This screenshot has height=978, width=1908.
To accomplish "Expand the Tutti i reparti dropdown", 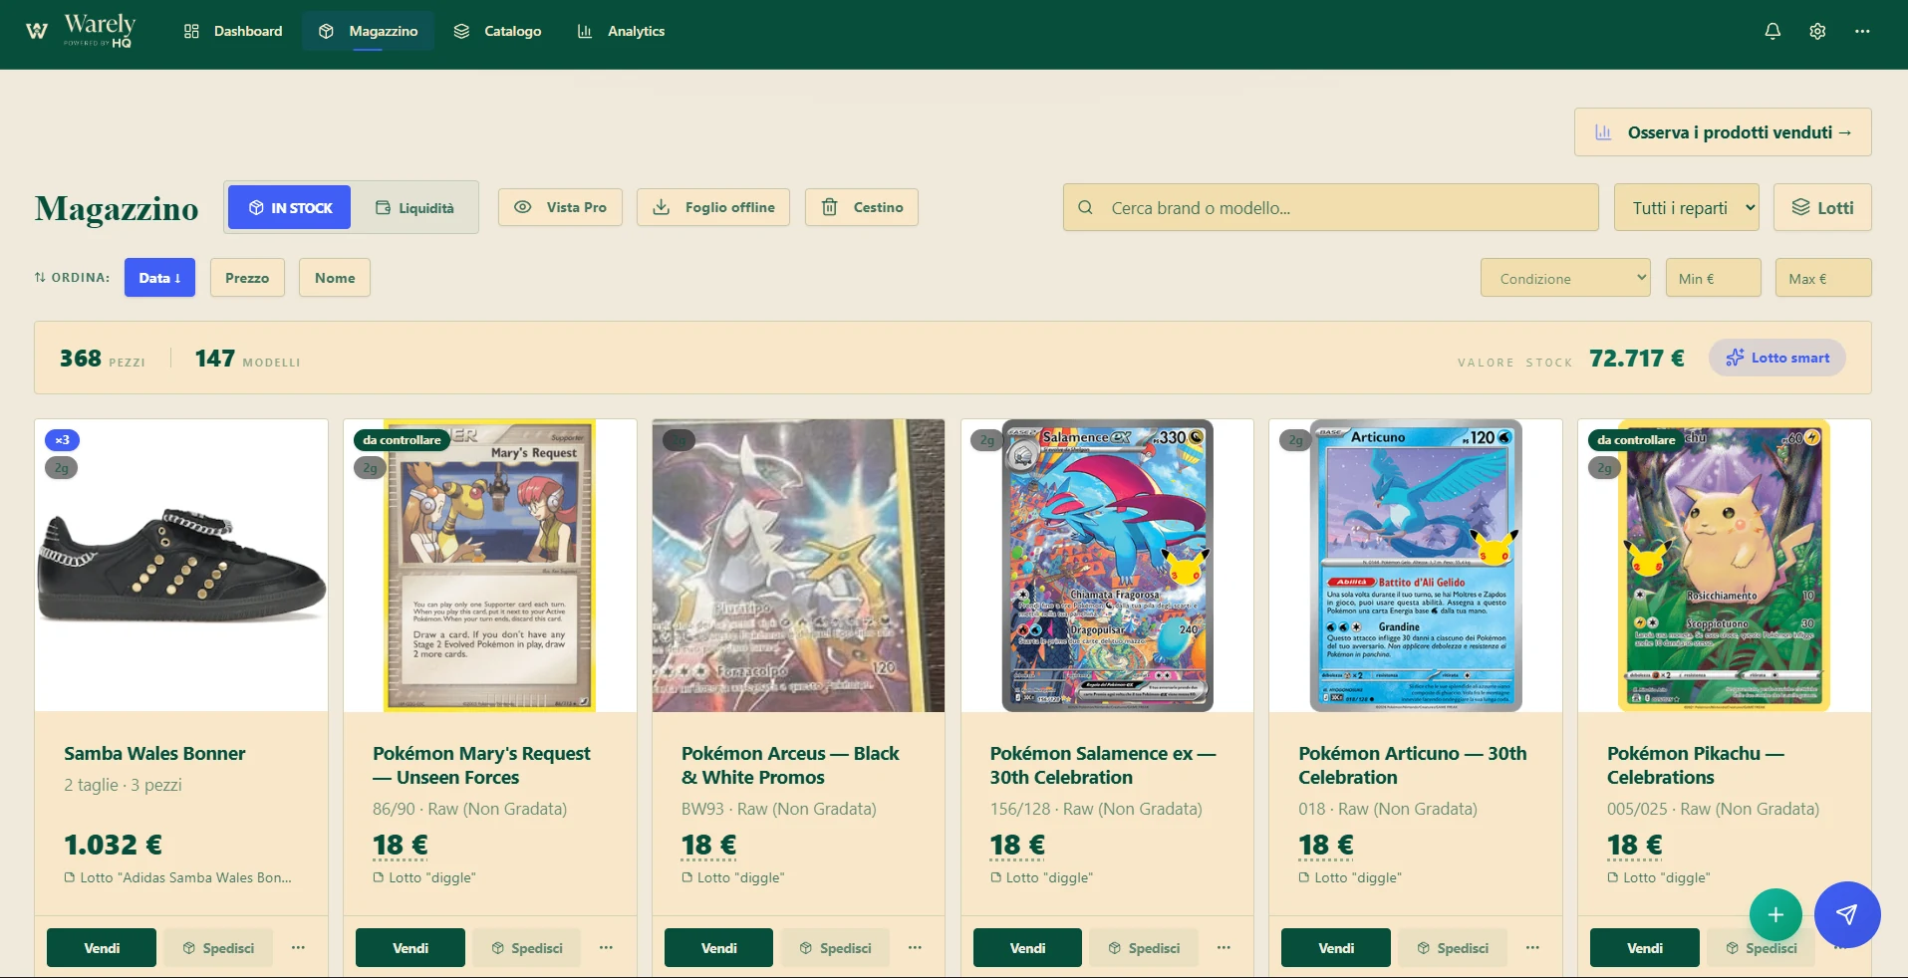I will [1687, 207].
